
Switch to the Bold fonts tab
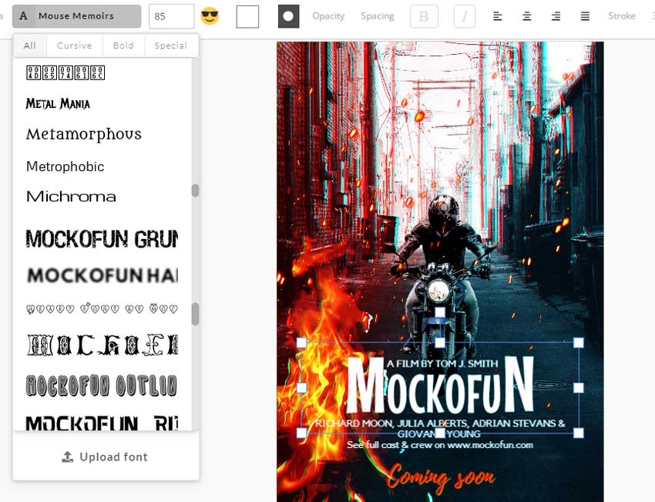(x=123, y=45)
